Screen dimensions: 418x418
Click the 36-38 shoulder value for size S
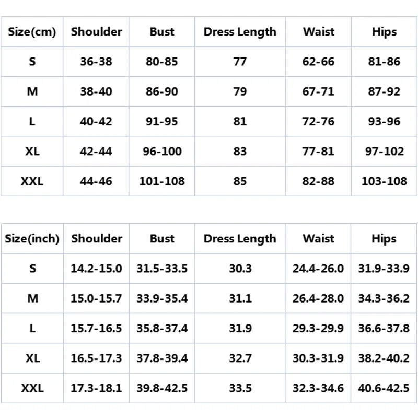[x=96, y=62]
